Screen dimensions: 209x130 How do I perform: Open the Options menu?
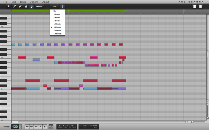[x=34, y=2]
